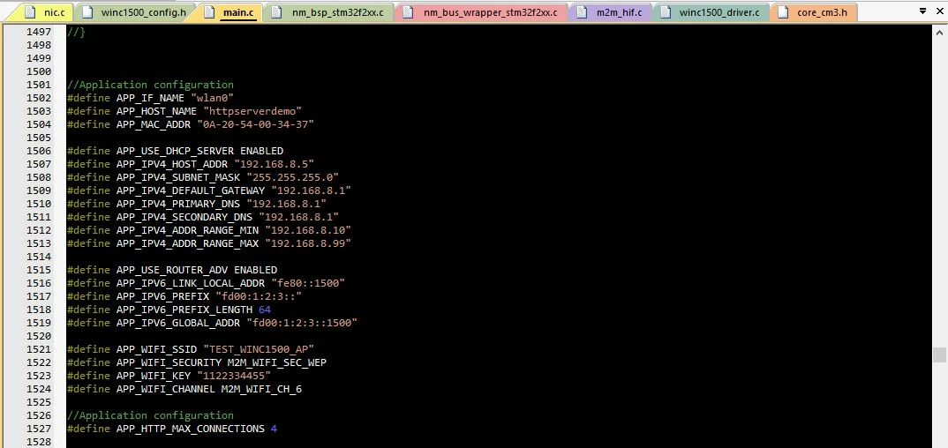Click the "httpserverdemo" host name string
The width and height of the screenshot is (948, 448).
(x=252, y=111)
